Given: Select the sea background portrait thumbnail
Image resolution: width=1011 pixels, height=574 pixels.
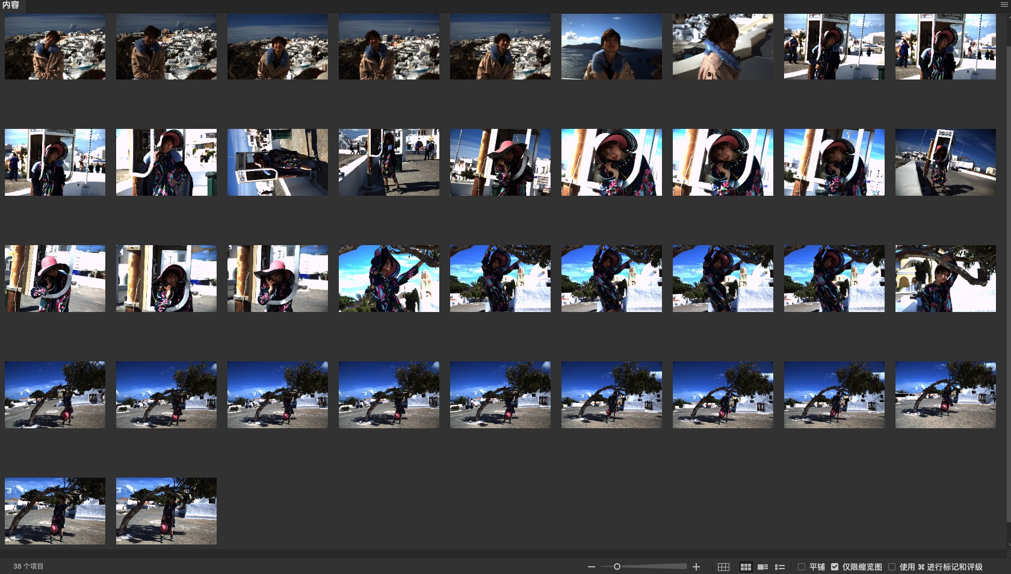Looking at the screenshot, I should [611, 47].
